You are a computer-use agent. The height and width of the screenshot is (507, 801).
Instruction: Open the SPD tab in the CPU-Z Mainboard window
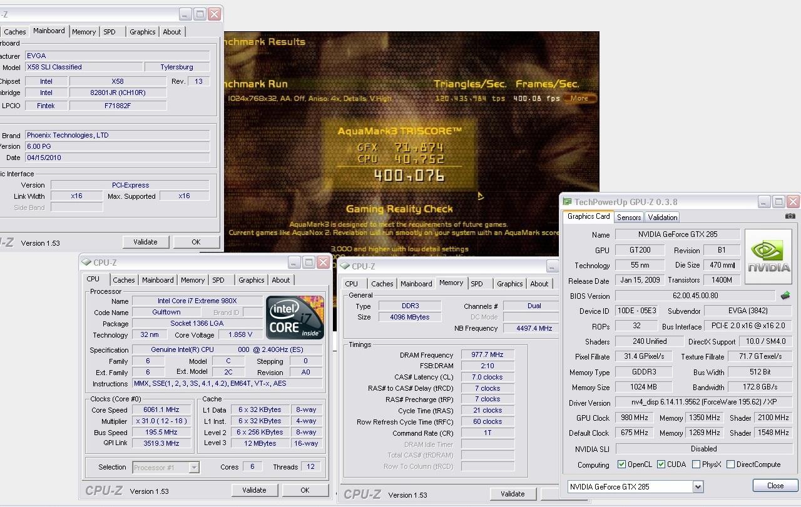[110, 32]
